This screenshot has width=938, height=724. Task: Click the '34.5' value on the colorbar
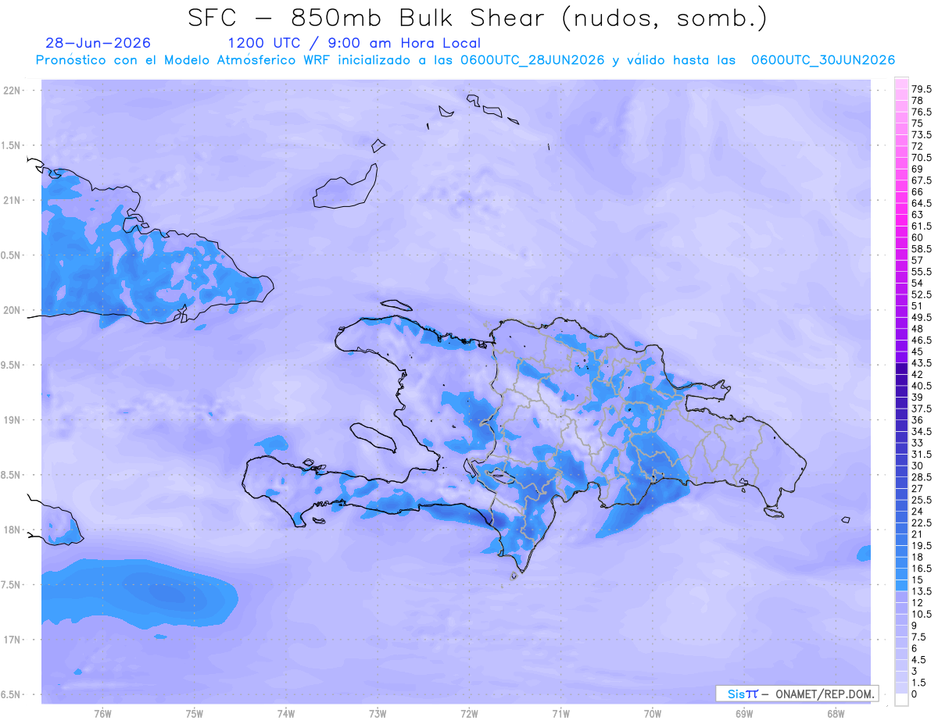pyautogui.click(x=922, y=431)
